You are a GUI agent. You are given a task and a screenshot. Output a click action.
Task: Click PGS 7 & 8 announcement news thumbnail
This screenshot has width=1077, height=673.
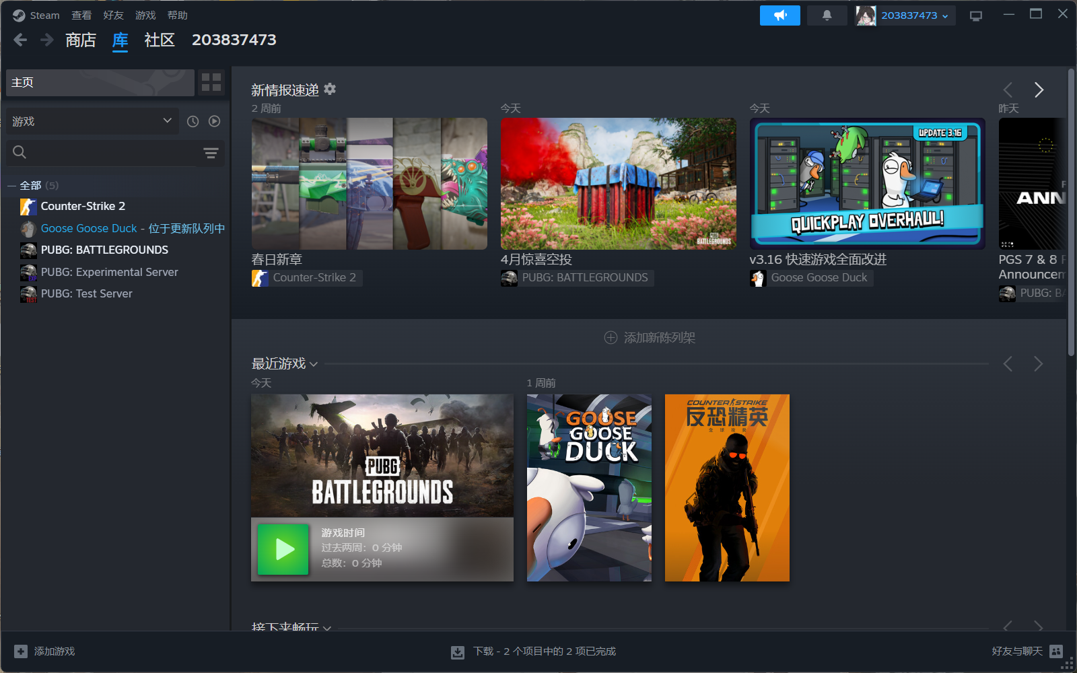click(x=1032, y=184)
